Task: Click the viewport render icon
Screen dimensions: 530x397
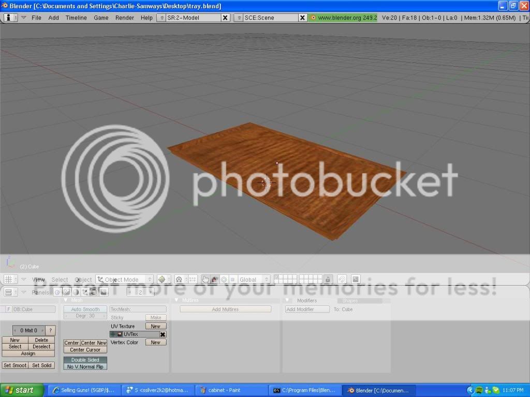Action: 356,280
